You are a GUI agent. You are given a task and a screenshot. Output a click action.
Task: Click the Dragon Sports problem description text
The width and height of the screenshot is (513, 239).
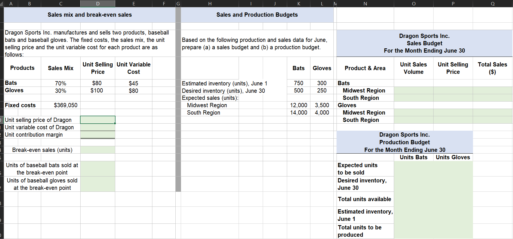point(90,43)
